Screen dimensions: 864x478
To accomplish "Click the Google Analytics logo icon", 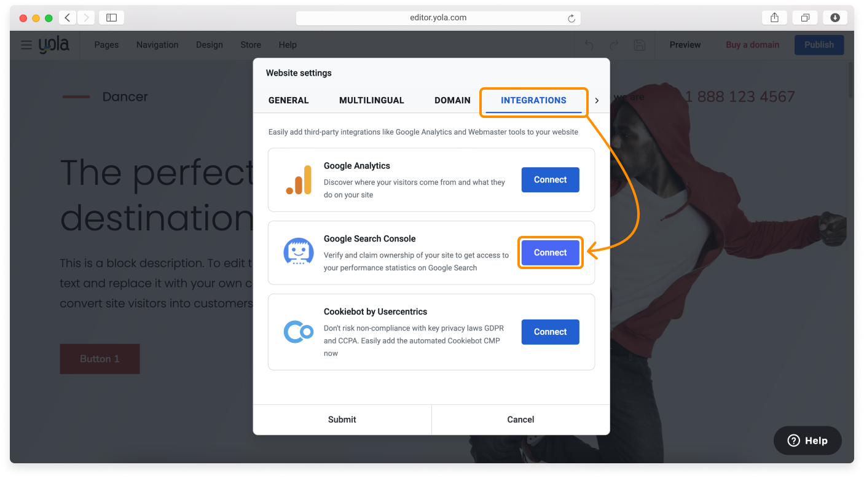I will click(299, 179).
